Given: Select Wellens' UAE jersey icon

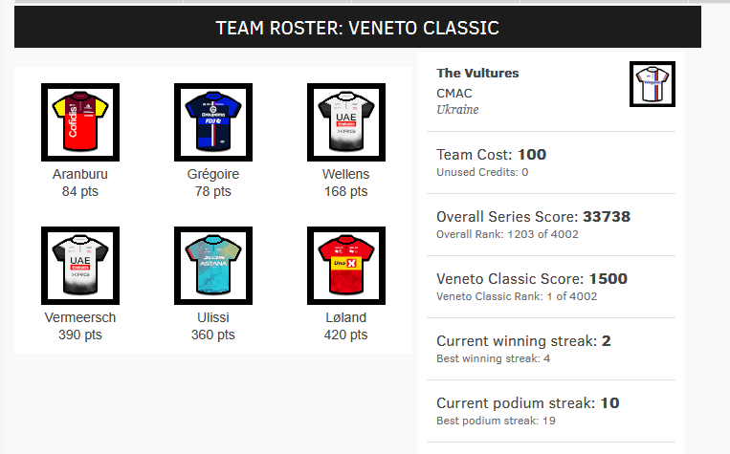Looking at the screenshot, I should pyautogui.click(x=345, y=122).
